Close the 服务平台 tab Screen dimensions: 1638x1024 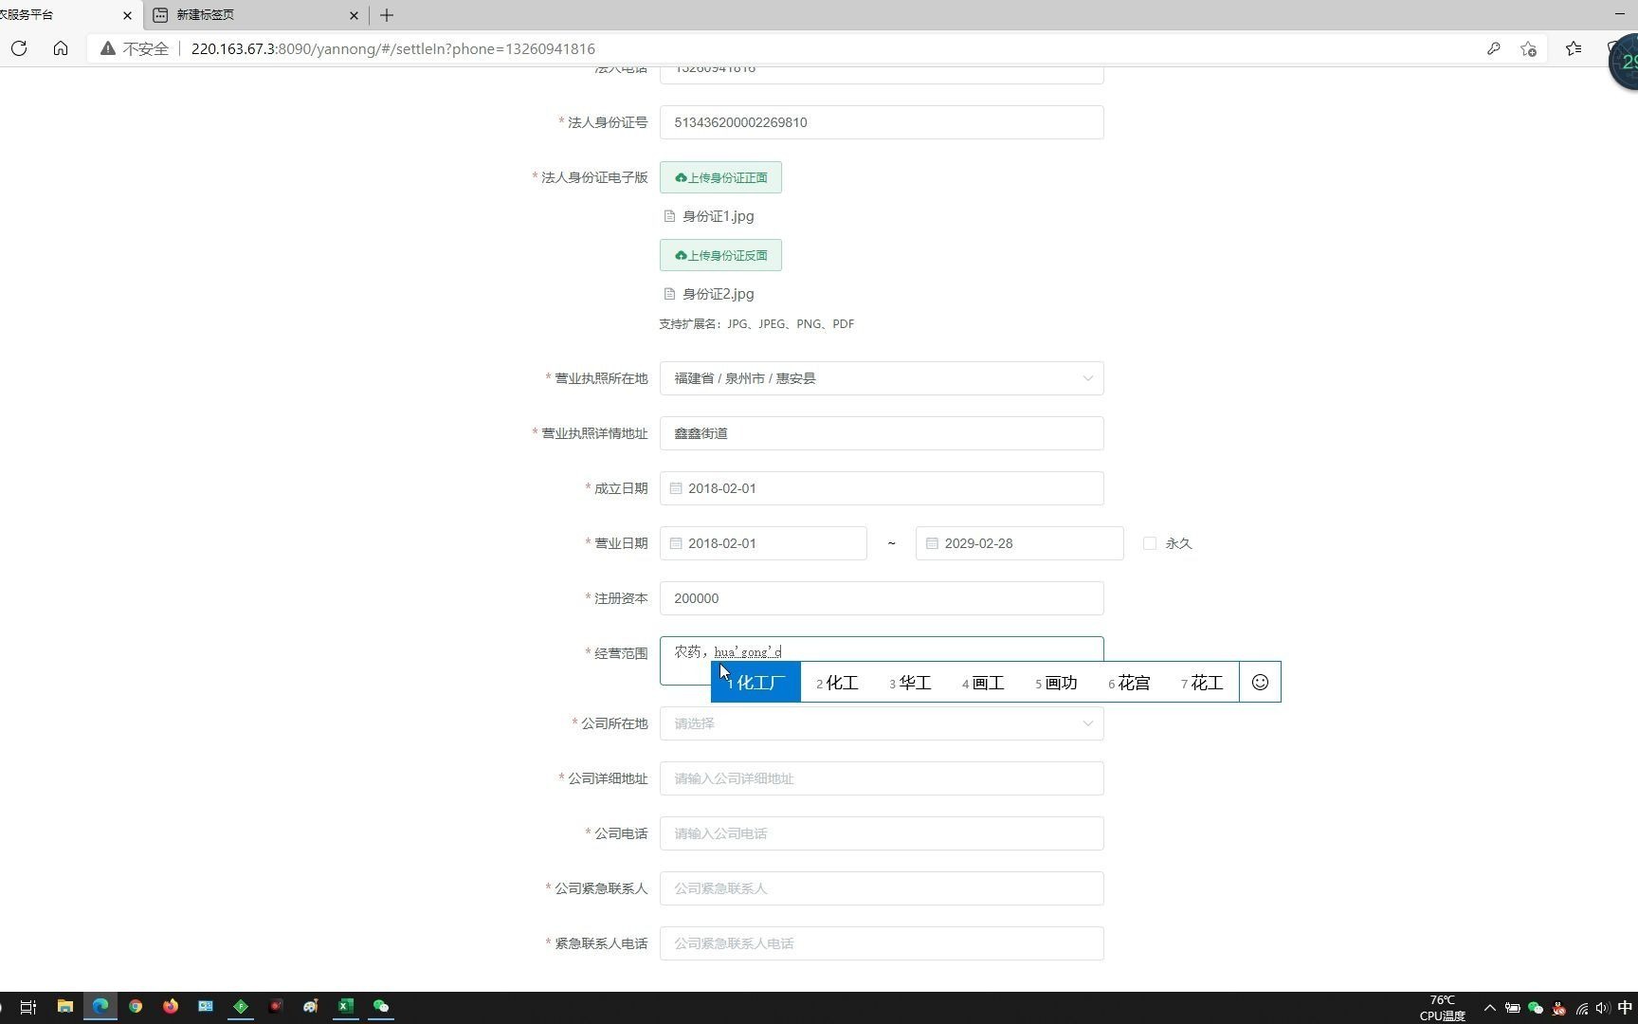127,15
